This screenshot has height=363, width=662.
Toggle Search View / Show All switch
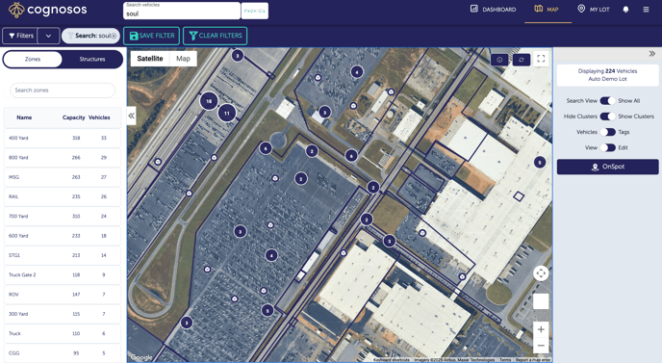(x=607, y=100)
